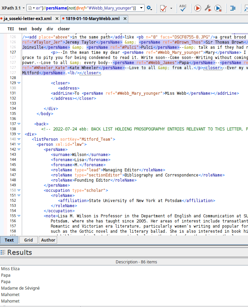The width and height of the screenshot is (248, 307).
Task: Collapse the closer element at line 129
Action: (19, 83)
